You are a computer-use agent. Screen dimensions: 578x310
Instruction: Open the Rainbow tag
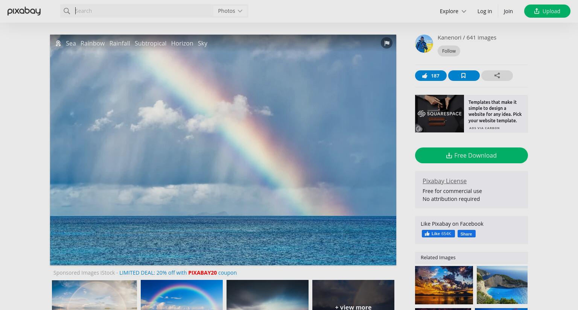93,43
